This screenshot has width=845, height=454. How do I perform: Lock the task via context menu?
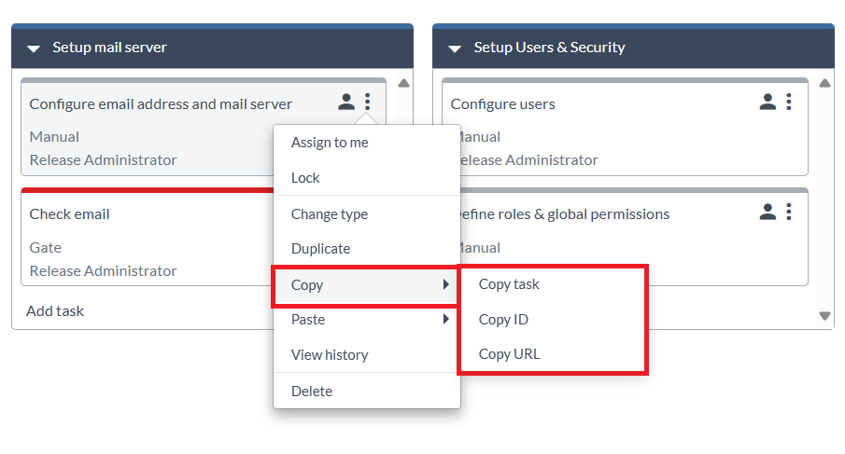click(x=305, y=178)
